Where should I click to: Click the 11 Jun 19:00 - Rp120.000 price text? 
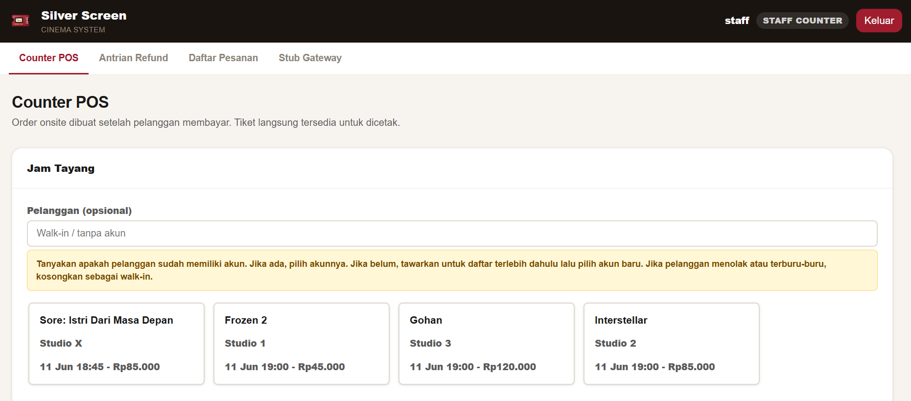(473, 367)
